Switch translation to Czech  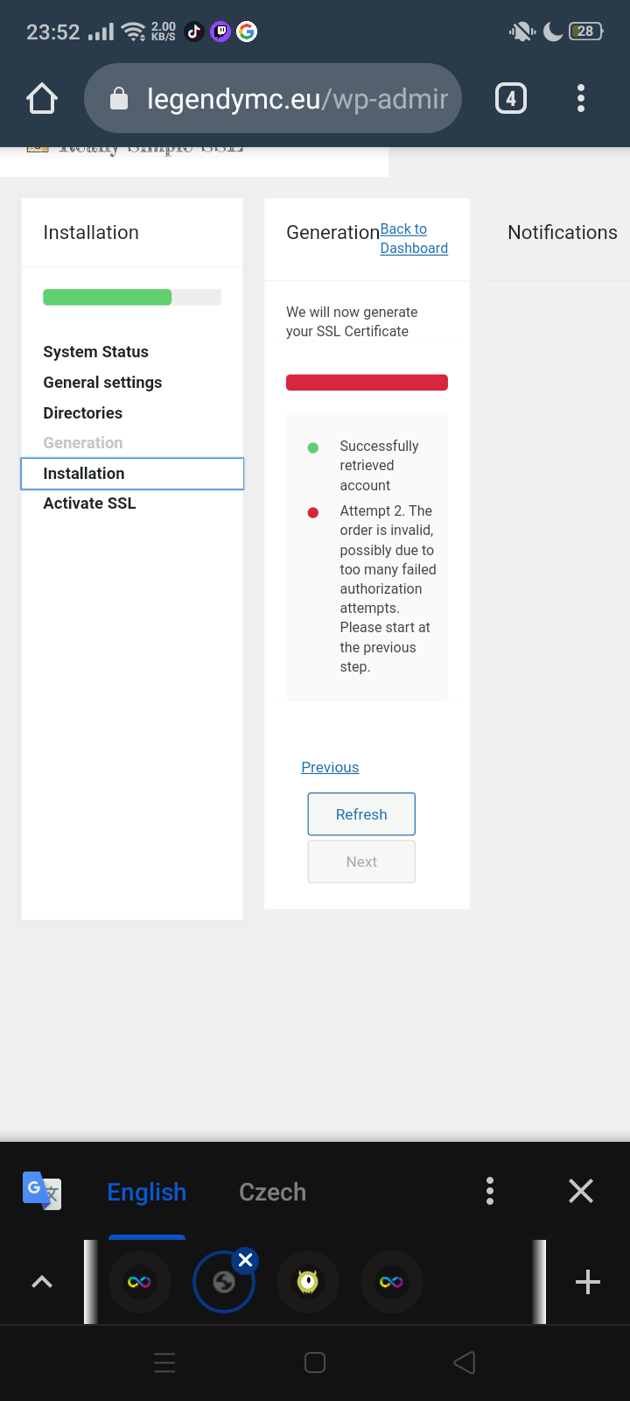(273, 1193)
